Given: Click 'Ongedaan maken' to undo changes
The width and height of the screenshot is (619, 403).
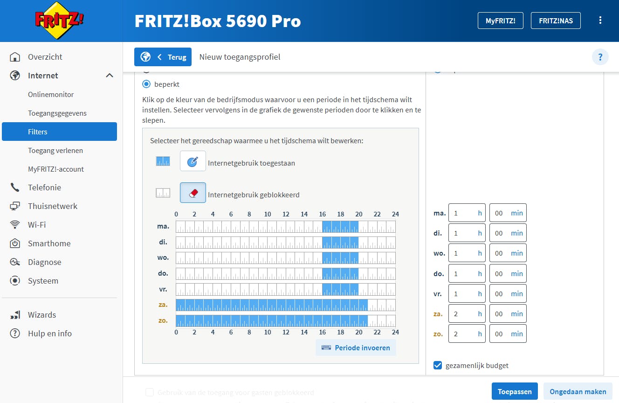Looking at the screenshot, I should coord(578,391).
